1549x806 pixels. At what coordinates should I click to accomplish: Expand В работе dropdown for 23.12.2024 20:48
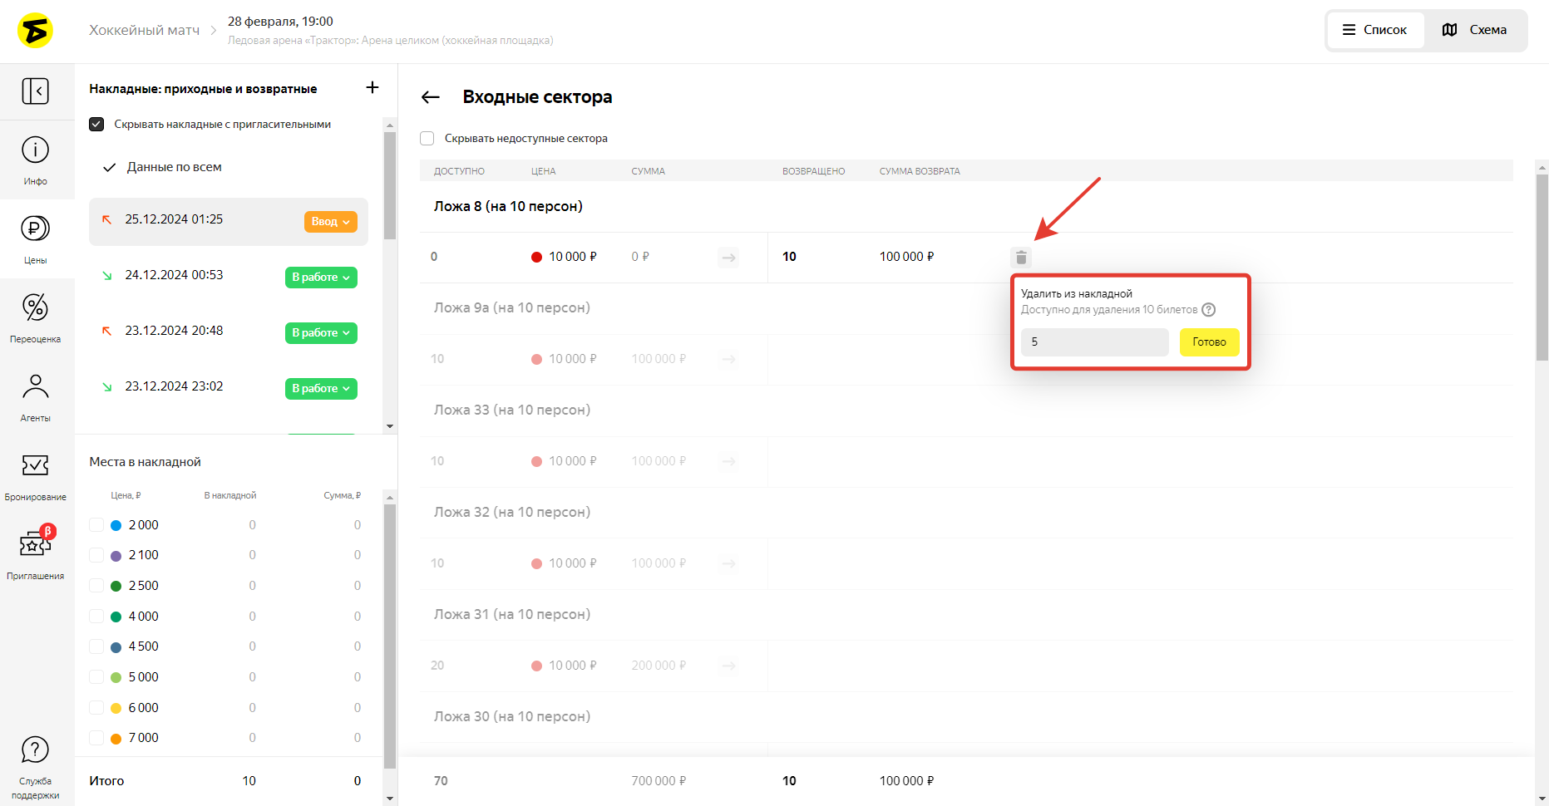coord(321,333)
